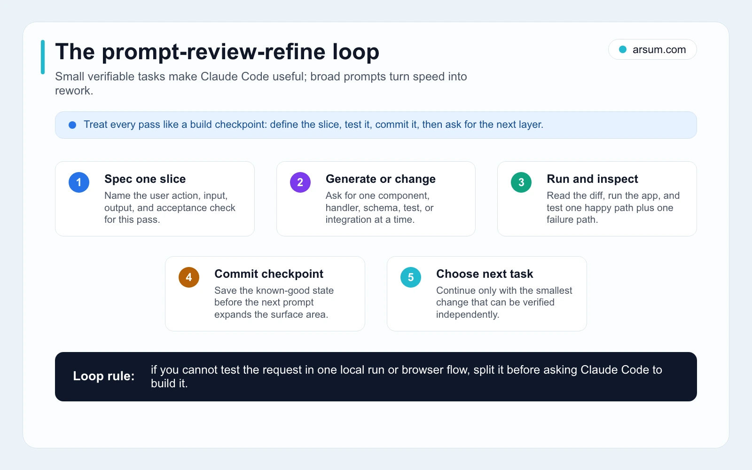752x470 pixels.
Task: Click the "if you cannot test" rule text
Action: [406, 376]
